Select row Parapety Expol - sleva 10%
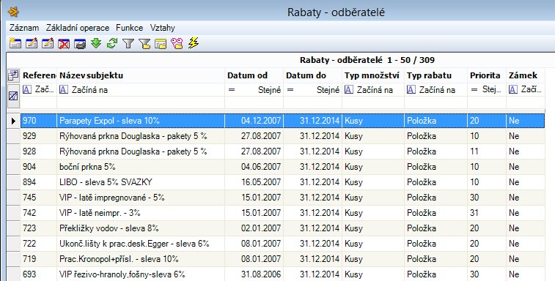 pos(282,121)
